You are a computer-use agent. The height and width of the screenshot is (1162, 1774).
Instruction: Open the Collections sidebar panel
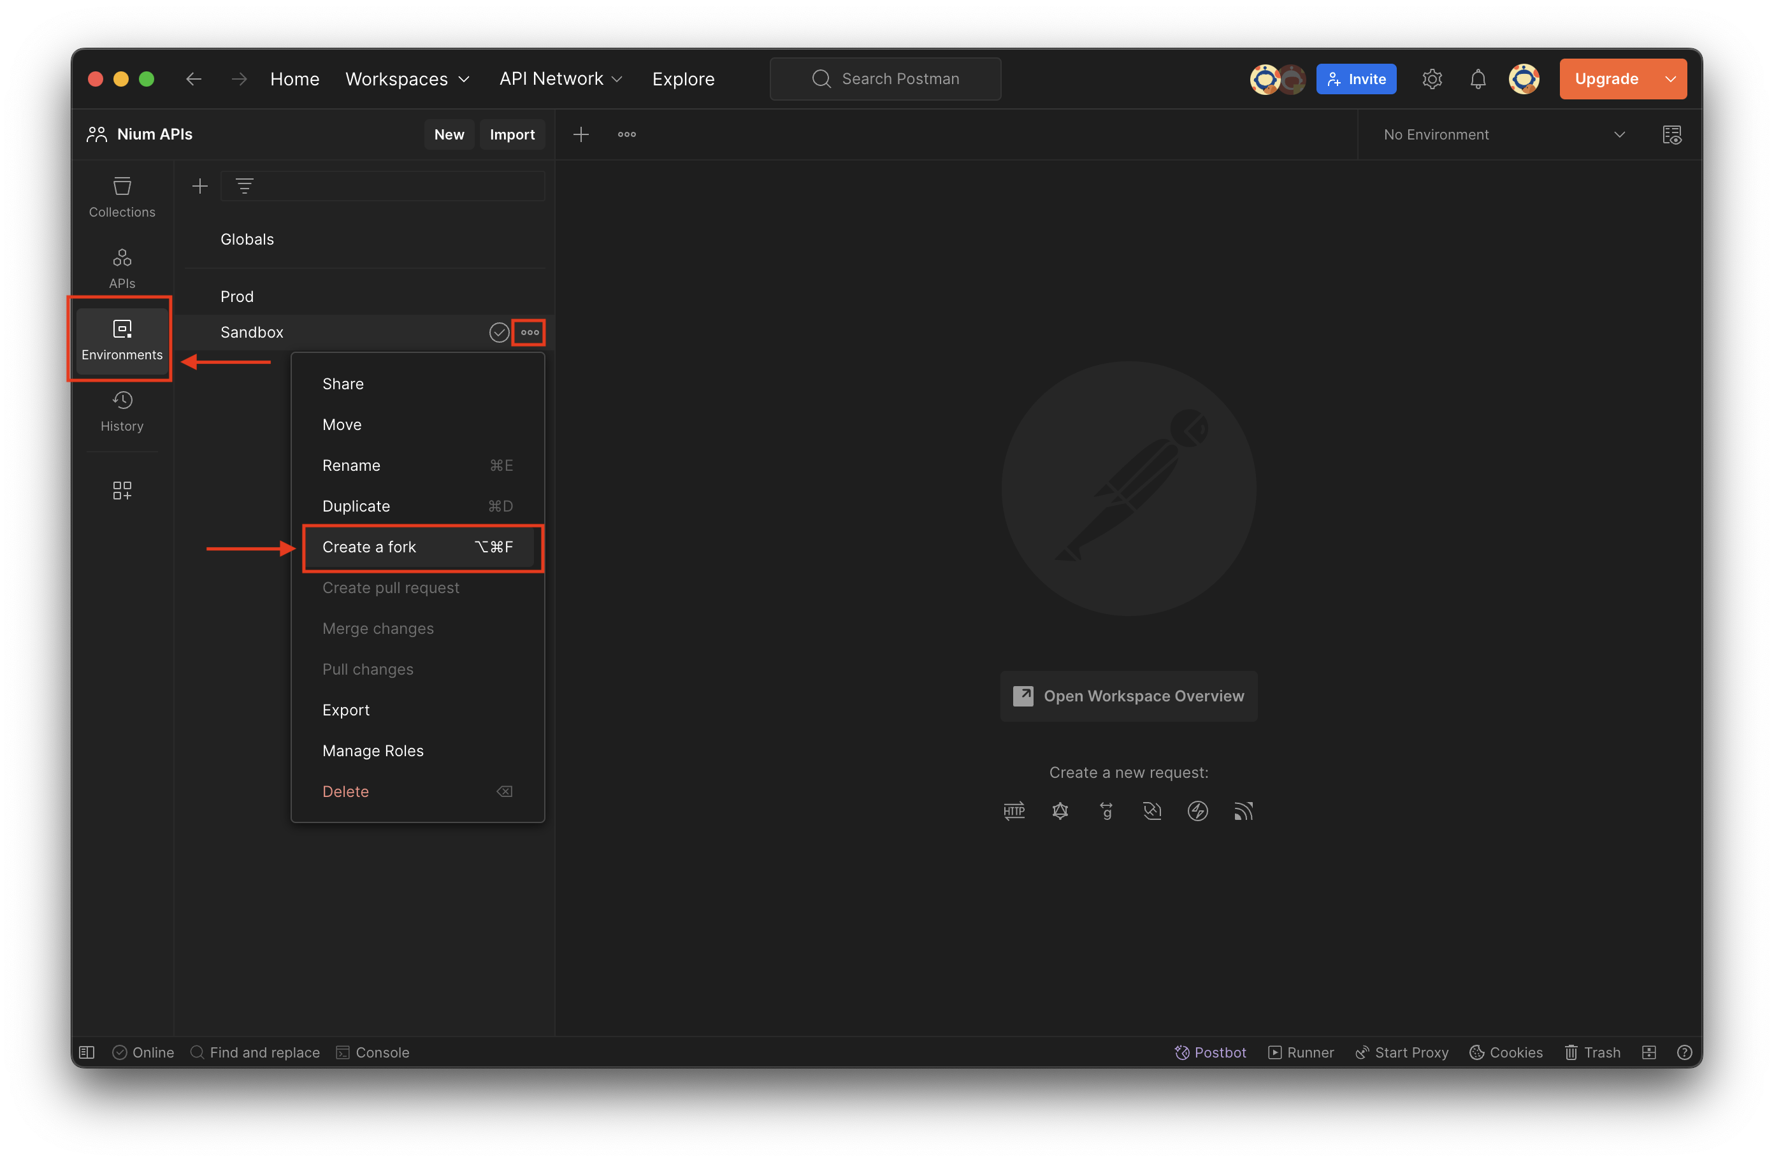[x=122, y=197]
